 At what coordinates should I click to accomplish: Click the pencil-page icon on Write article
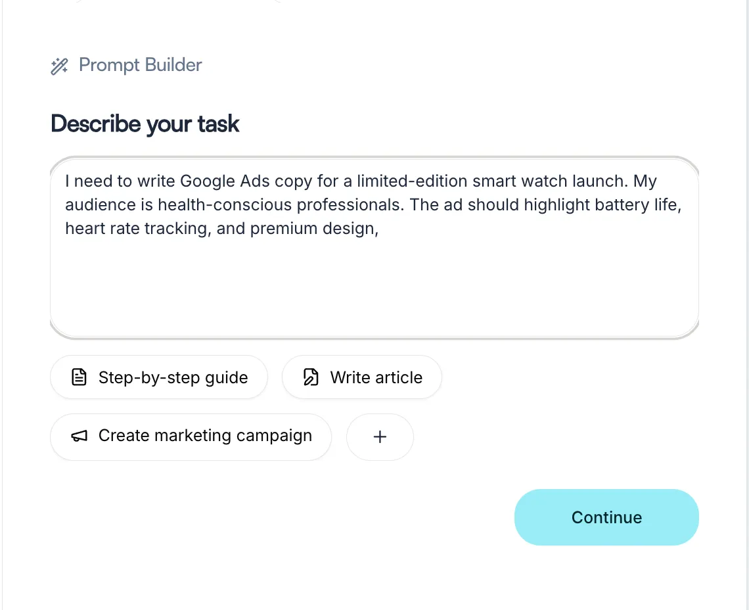coord(311,377)
